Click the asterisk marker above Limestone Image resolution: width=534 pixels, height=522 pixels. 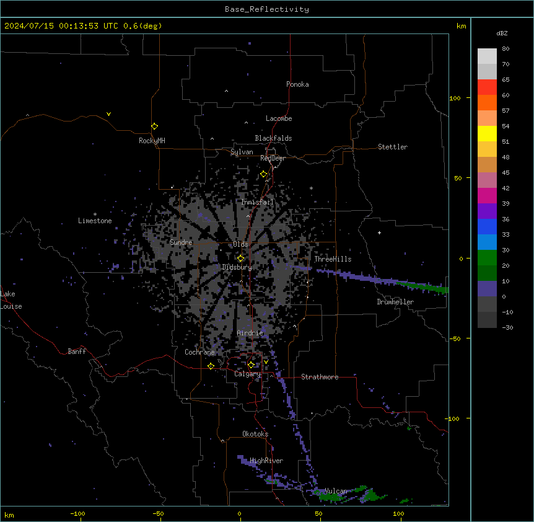tap(95, 215)
